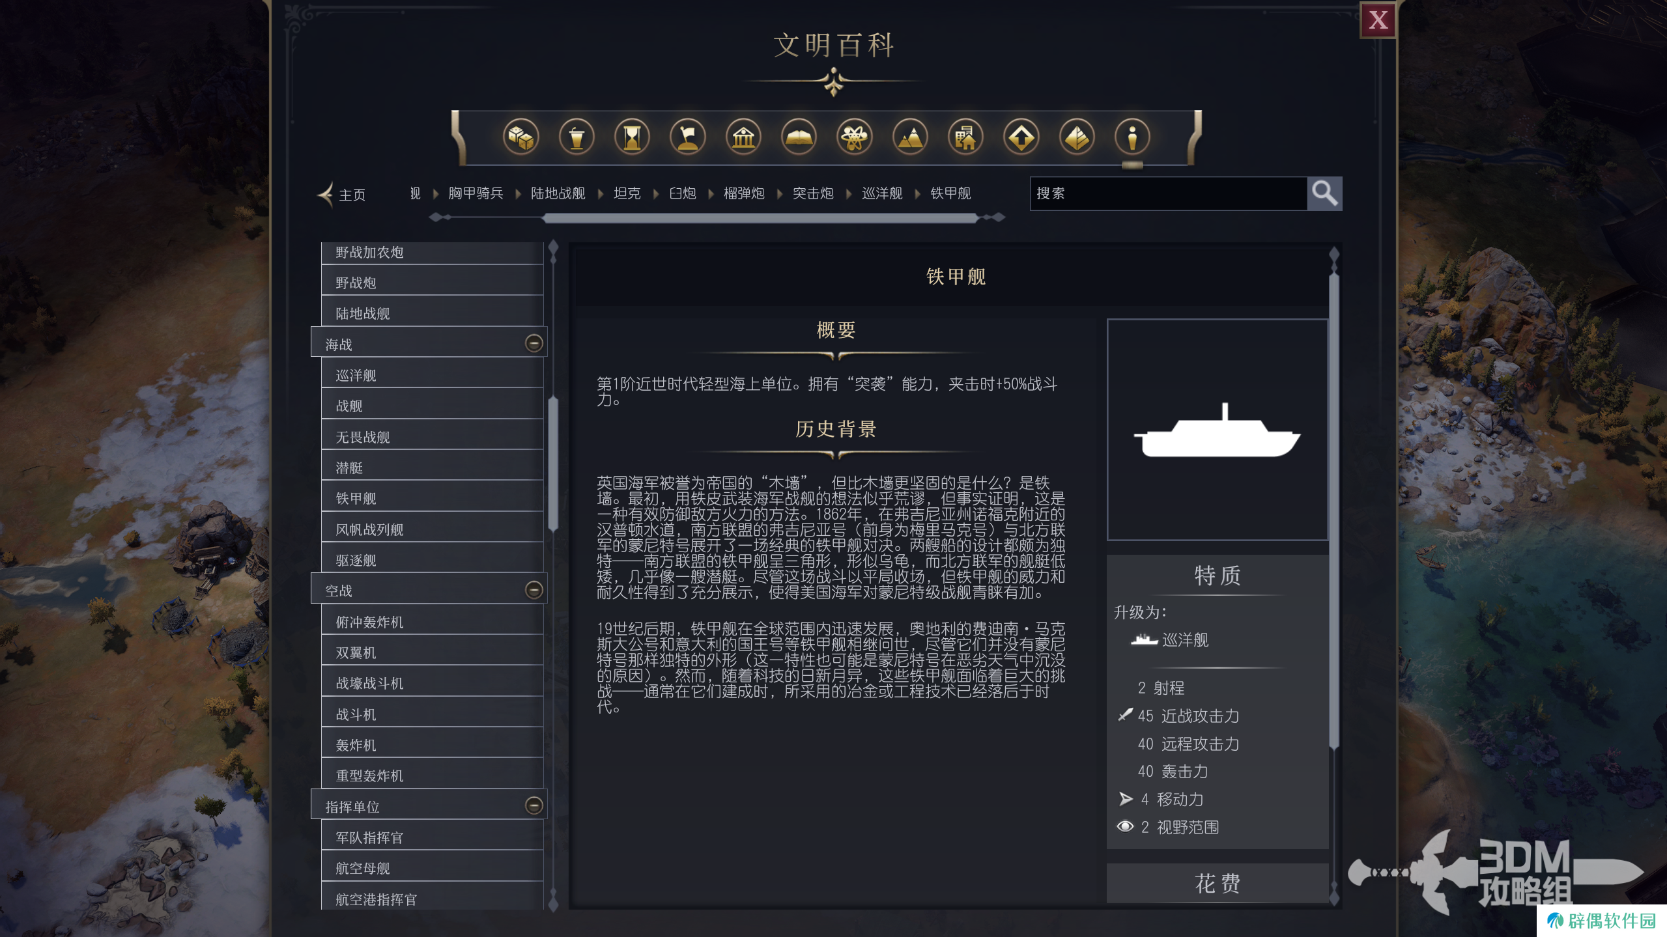Open the mountains category icon
This screenshot has height=937, width=1667.
coord(910,137)
